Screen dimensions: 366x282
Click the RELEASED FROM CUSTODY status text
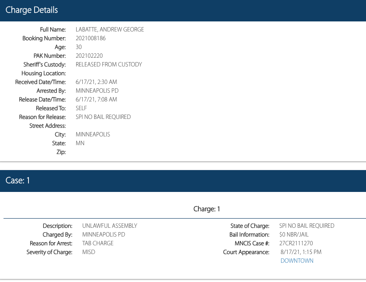[109, 64]
